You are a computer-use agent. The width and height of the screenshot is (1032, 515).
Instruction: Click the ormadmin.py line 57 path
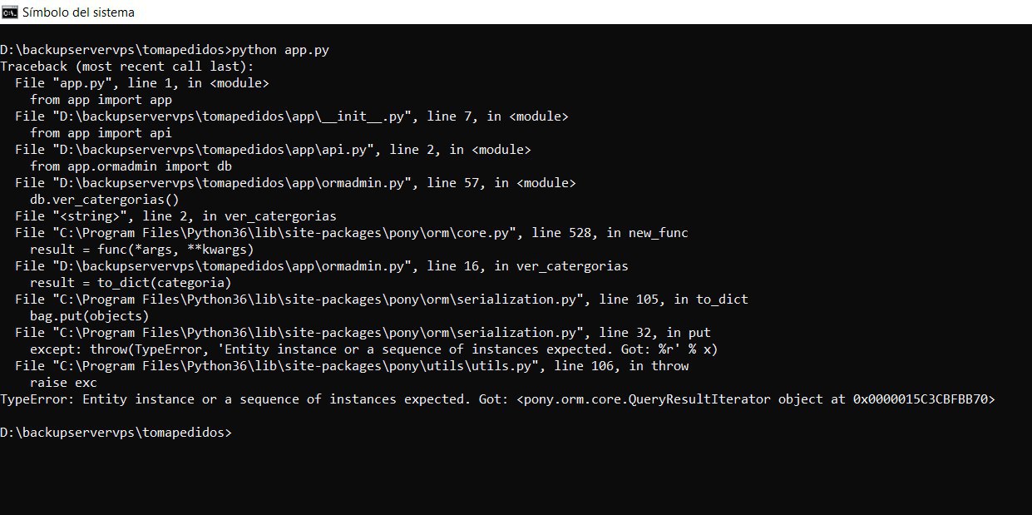pyautogui.click(x=295, y=183)
